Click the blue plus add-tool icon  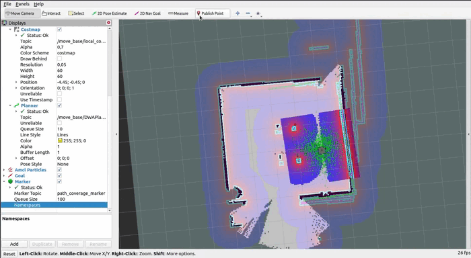(x=238, y=13)
